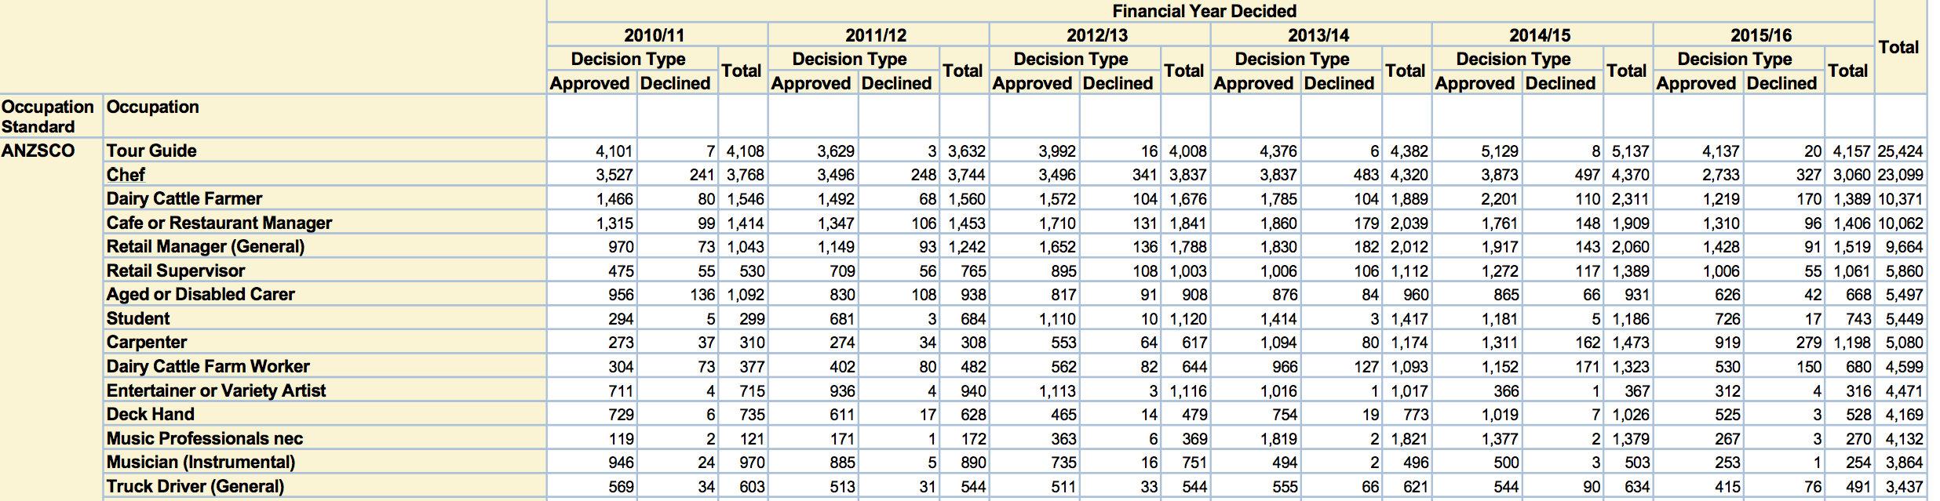The height and width of the screenshot is (501, 1940).
Task: Click the Chef occupation link
Action: coord(126,175)
